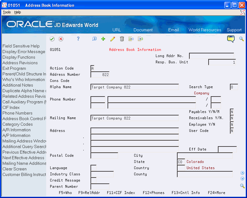Screen dimensions: 247x198
Task: Click the F24=More function key label
Action: 216,193
